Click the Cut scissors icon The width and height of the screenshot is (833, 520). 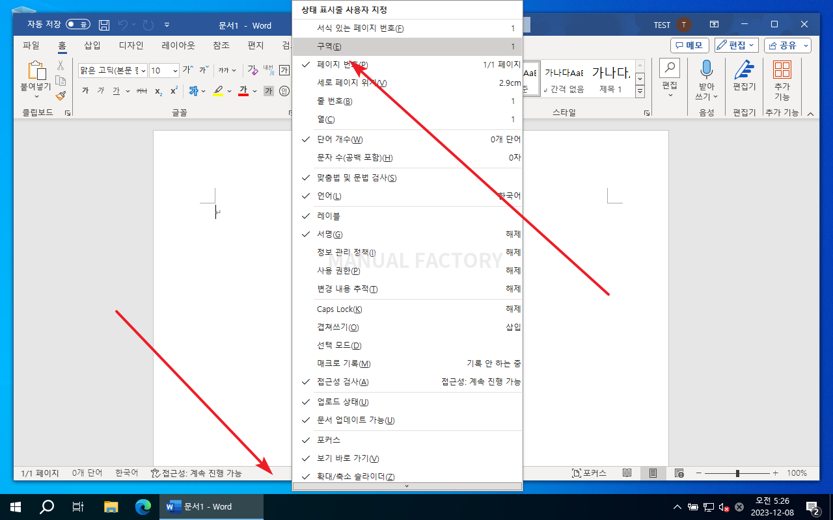[61, 65]
